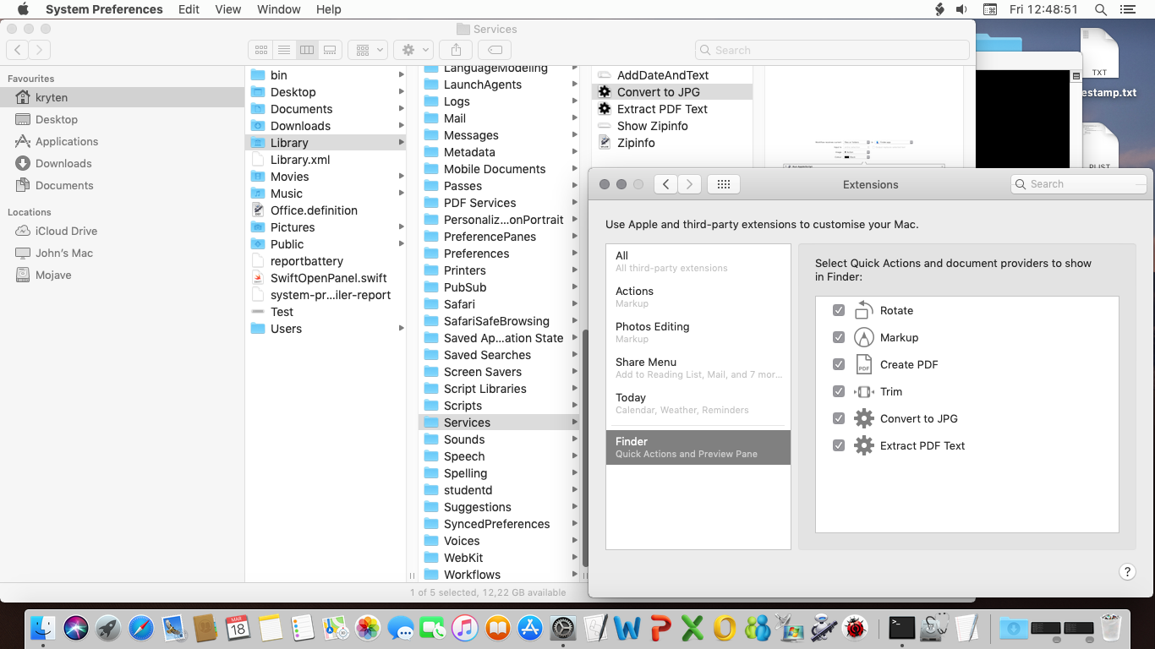This screenshot has height=649, width=1155.
Task: Open iTunes from the Dock
Action: (464, 628)
